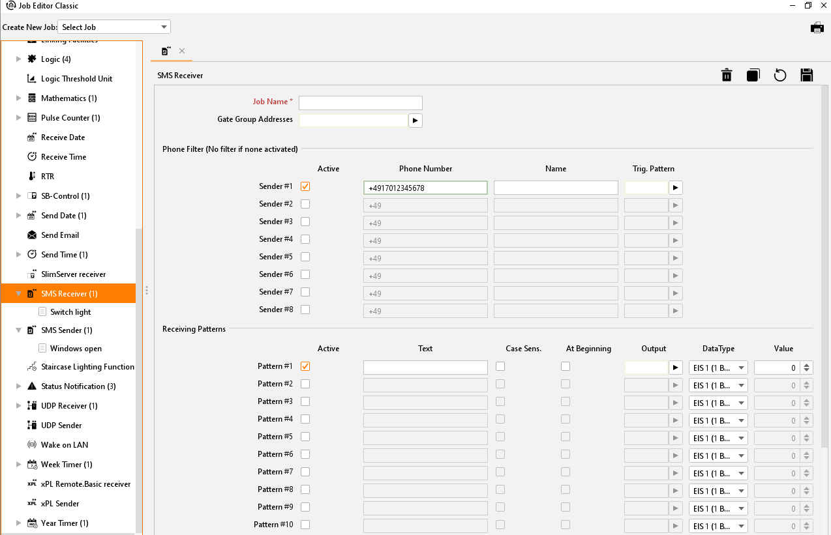Click the Status Notification warning icon

[31, 386]
